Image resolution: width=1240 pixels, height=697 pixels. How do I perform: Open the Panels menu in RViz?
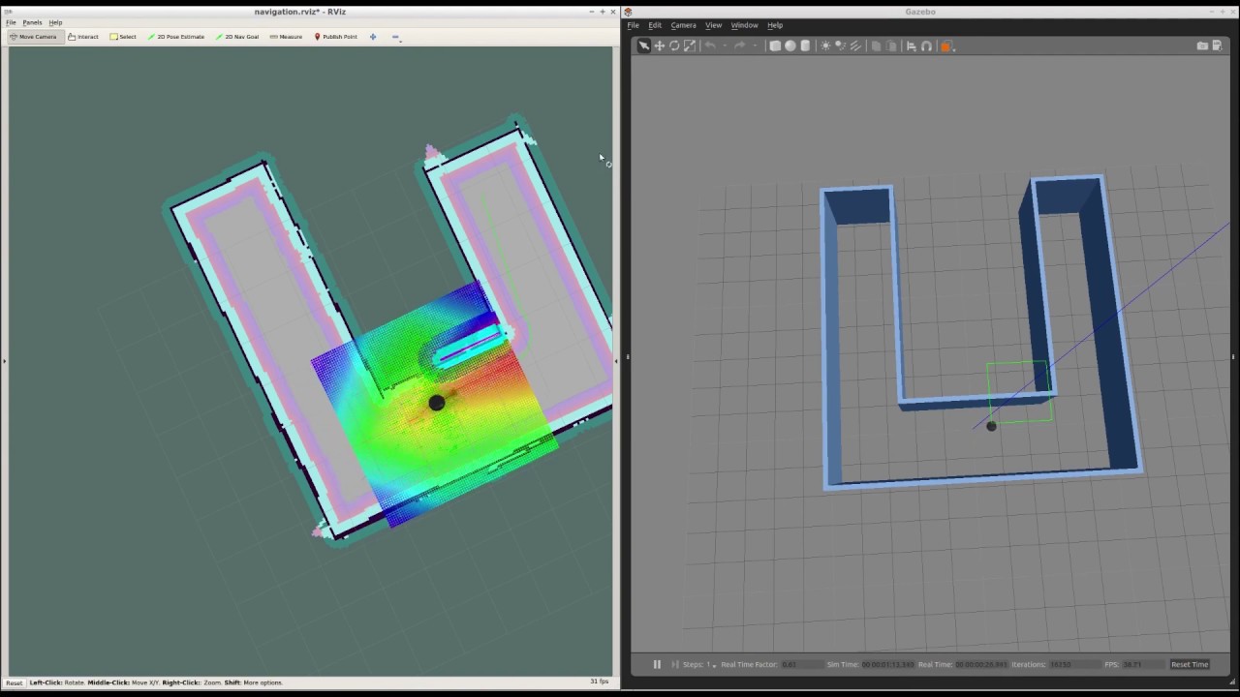(32, 22)
